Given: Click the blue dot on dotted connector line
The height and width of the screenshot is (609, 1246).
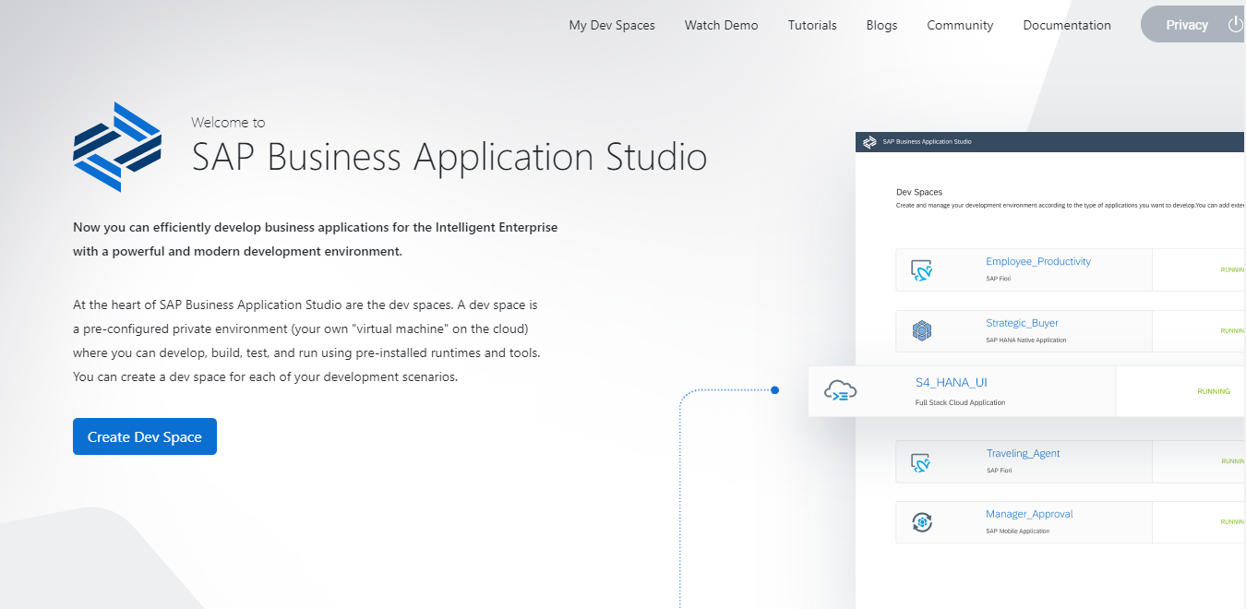Looking at the screenshot, I should coord(774,390).
